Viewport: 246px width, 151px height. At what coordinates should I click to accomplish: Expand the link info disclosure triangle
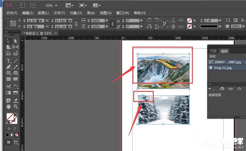pos(209,89)
